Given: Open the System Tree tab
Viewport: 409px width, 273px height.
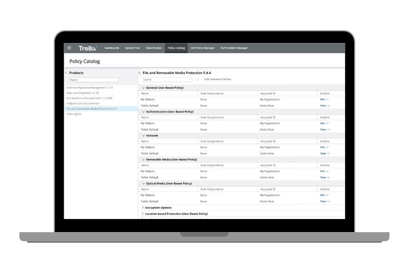Looking at the screenshot, I should click(x=132, y=48).
